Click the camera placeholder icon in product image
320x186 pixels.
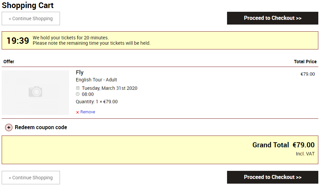[35, 92]
